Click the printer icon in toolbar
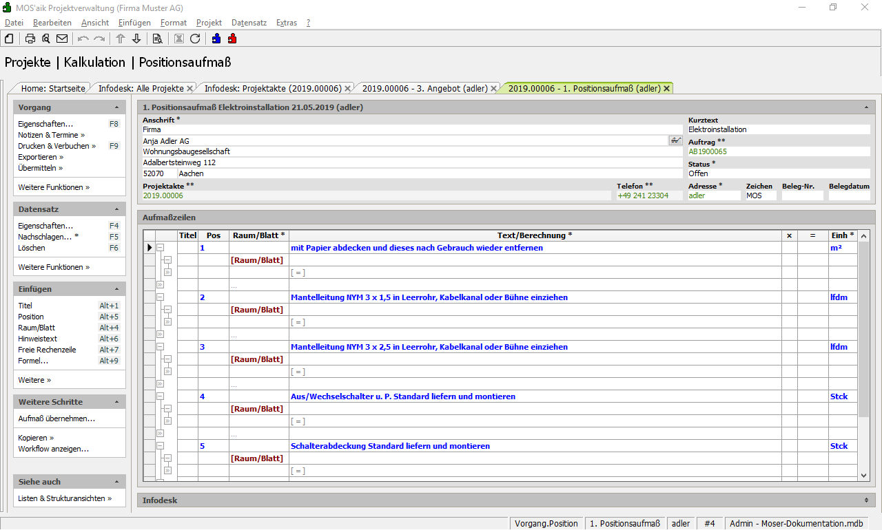The image size is (882, 530). click(x=30, y=39)
